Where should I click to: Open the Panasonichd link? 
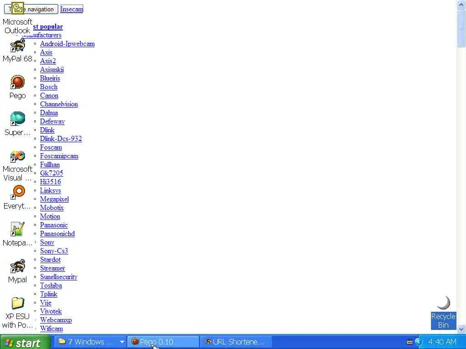57,233
